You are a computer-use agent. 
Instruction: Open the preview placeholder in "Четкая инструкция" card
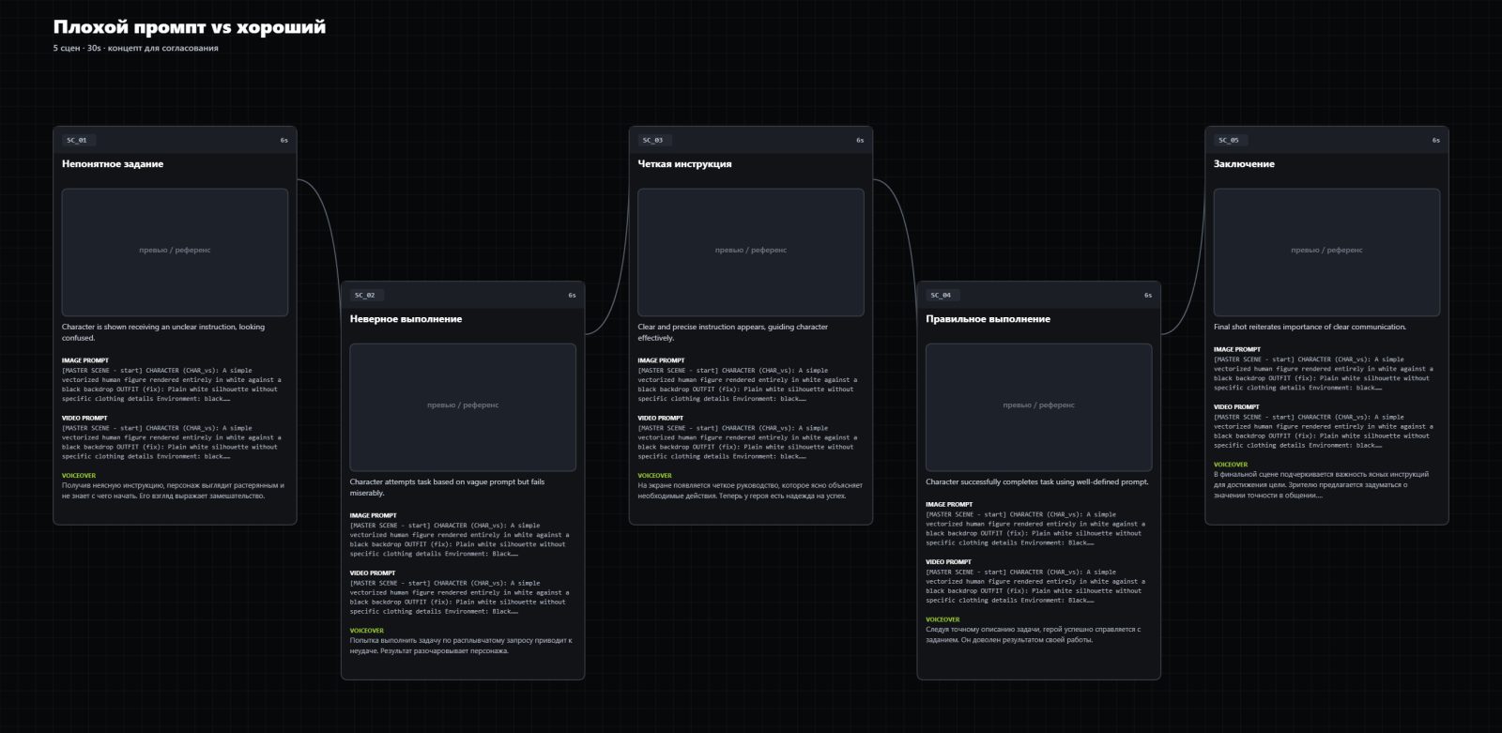[751, 252]
